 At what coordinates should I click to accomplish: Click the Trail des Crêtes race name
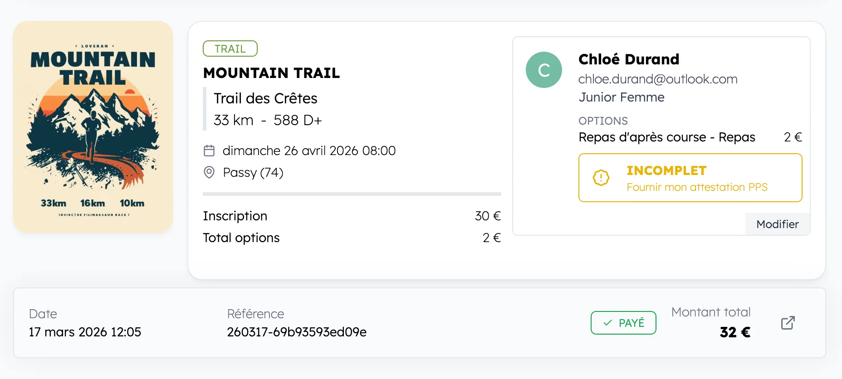pos(265,98)
